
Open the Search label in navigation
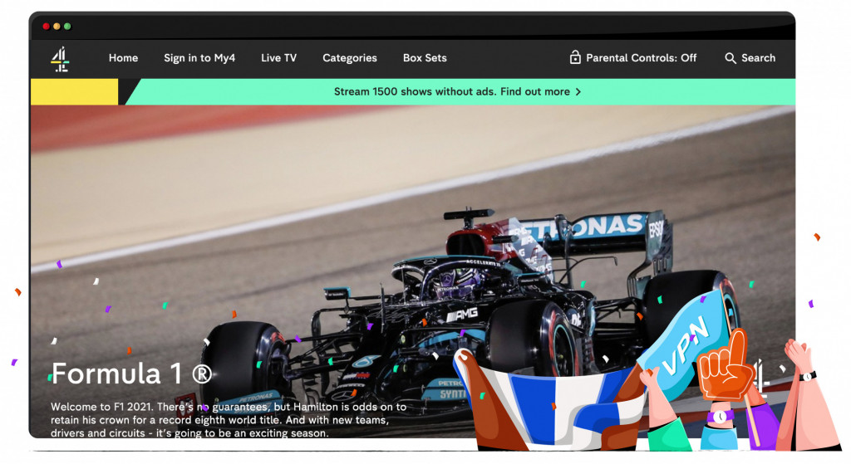[x=758, y=58]
